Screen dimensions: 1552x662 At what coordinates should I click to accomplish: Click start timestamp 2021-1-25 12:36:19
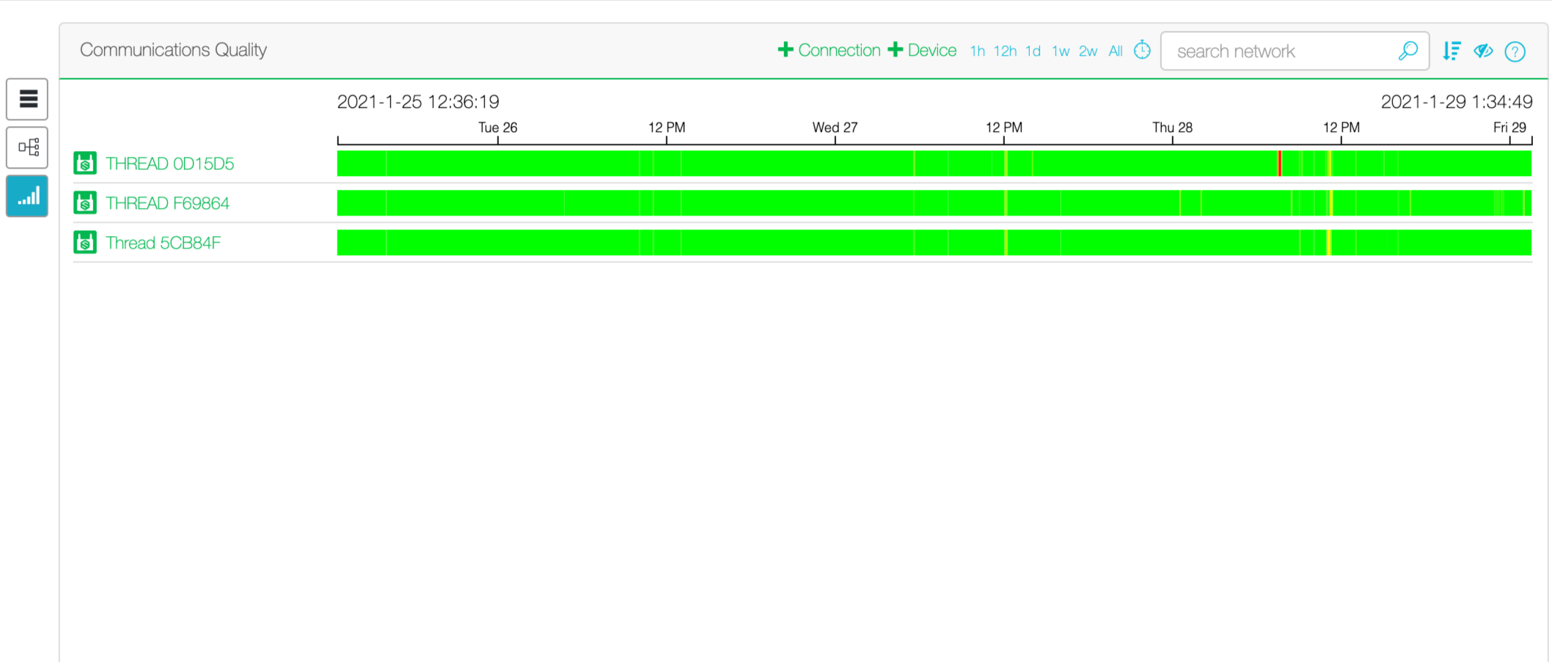pos(418,102)
